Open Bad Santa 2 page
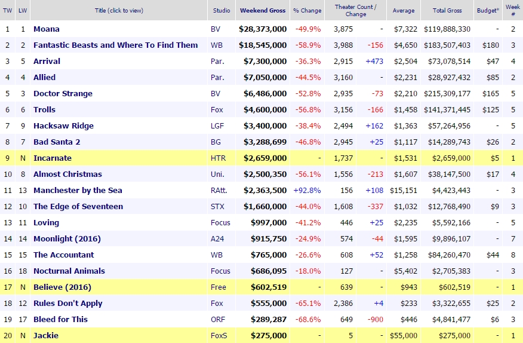The image size is (523, 343). pos(57,142)
